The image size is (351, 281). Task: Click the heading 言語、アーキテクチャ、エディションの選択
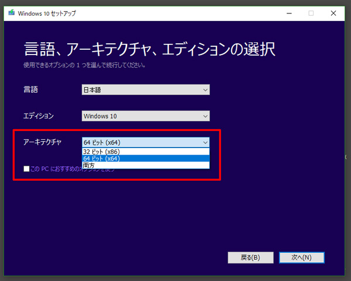149,49
